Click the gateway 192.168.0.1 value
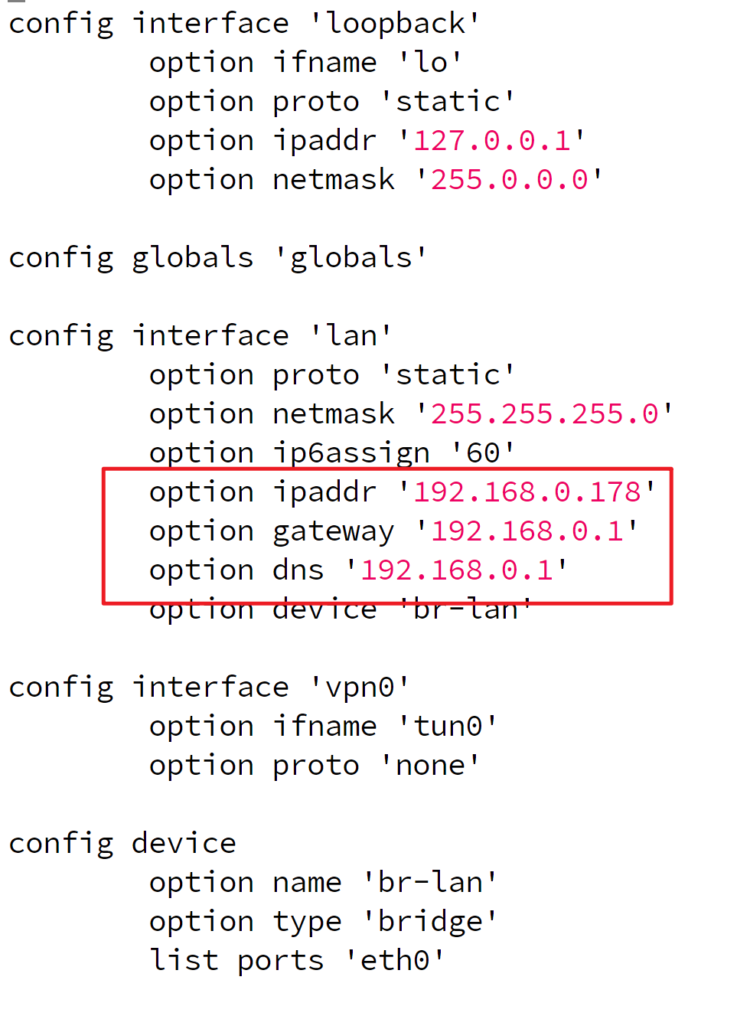 point(527,531)
